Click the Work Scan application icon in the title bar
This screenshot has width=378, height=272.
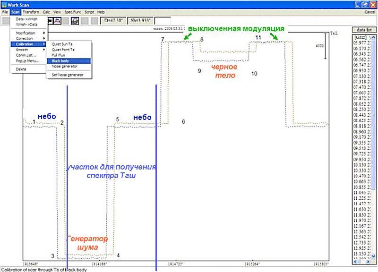pyautogui.click(x=4, y=5)
